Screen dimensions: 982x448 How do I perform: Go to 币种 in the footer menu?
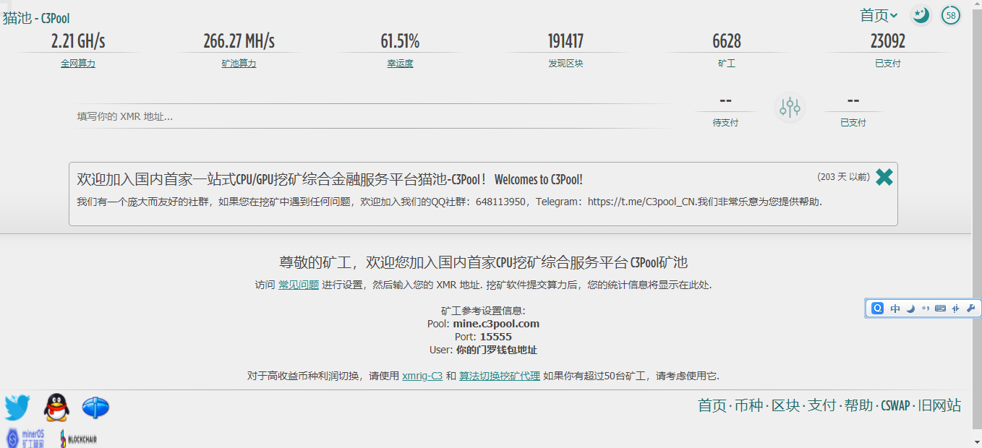pos(748,405)
